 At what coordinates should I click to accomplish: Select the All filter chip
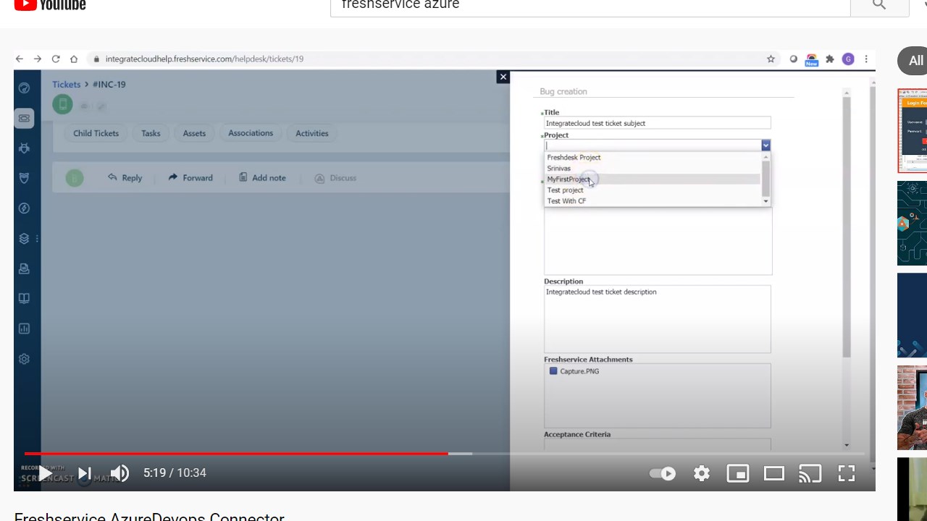(x=914, y=61)
